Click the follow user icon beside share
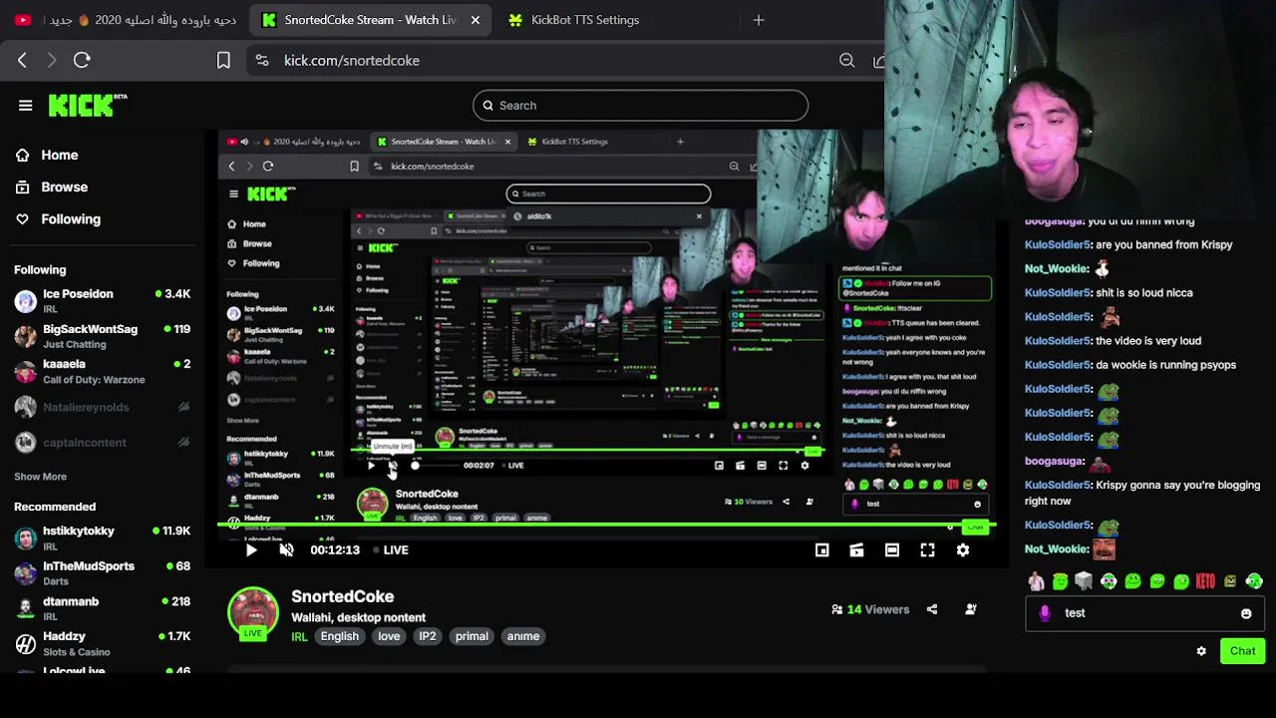Image resolution: width=1276 pixels, height=718 pixels. [x=971, y=609]
